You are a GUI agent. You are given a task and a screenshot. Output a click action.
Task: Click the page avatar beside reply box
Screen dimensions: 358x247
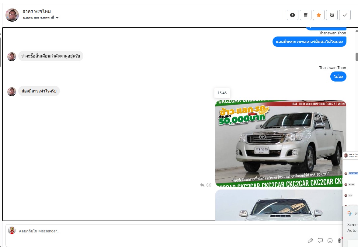(x=12, y=231)
